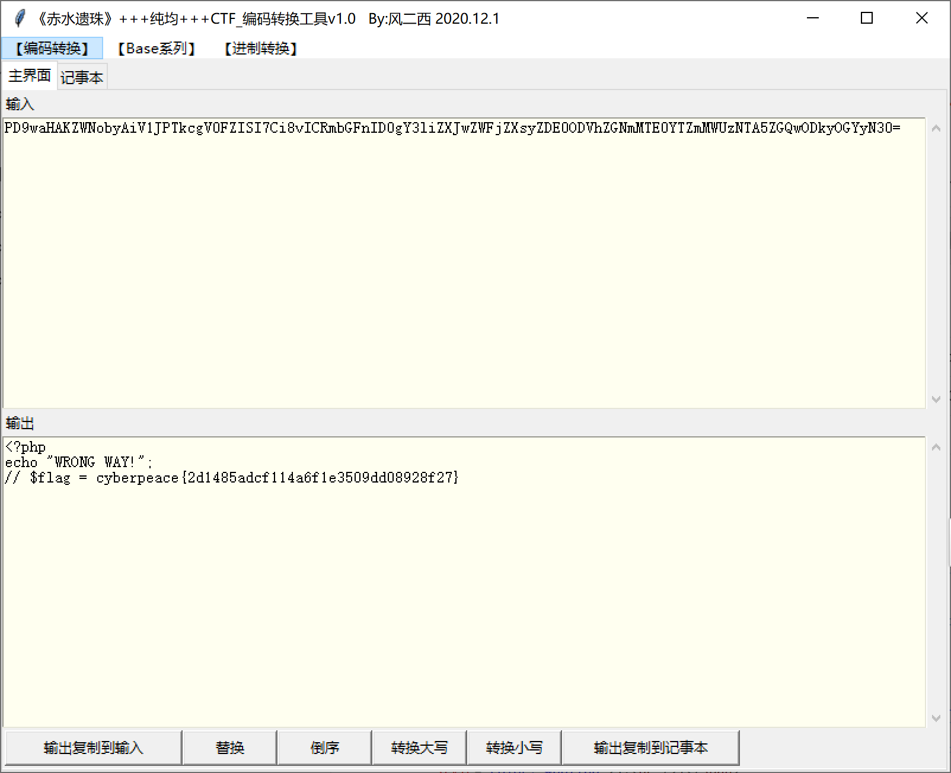951x773 pixels.
Task: Switch to the 主界面 tab
Action: tap(29, 75)
